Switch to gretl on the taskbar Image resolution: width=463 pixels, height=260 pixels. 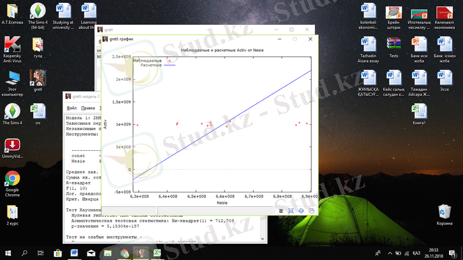(x=141, y=253)
